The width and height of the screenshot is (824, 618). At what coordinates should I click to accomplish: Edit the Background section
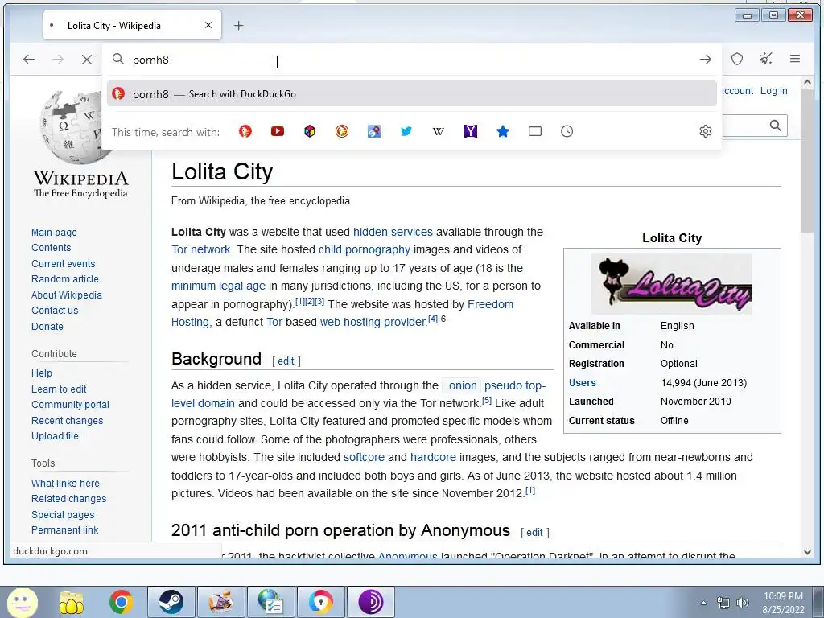(286, 361)
